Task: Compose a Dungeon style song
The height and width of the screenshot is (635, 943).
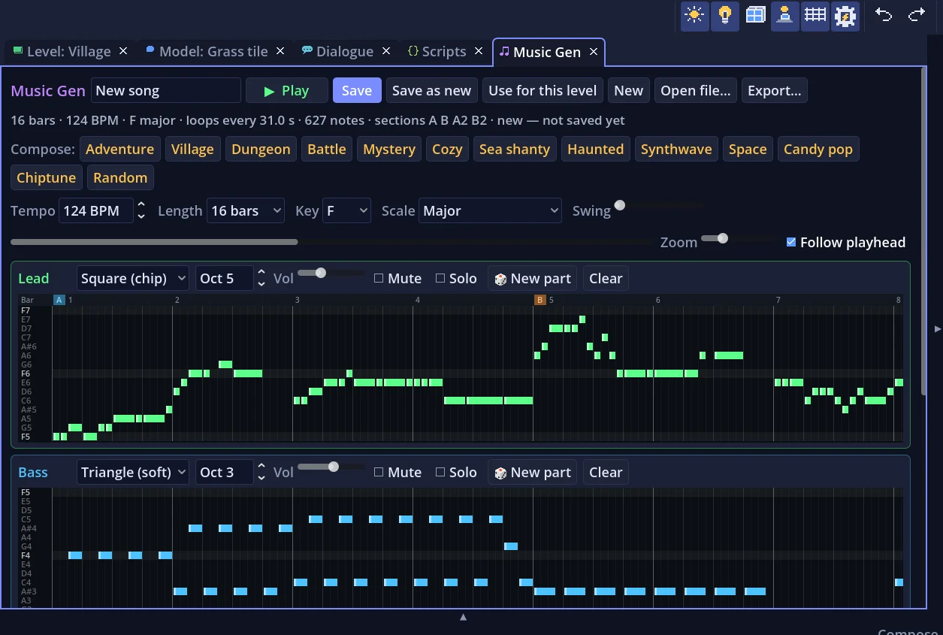Action: [261, 149]
